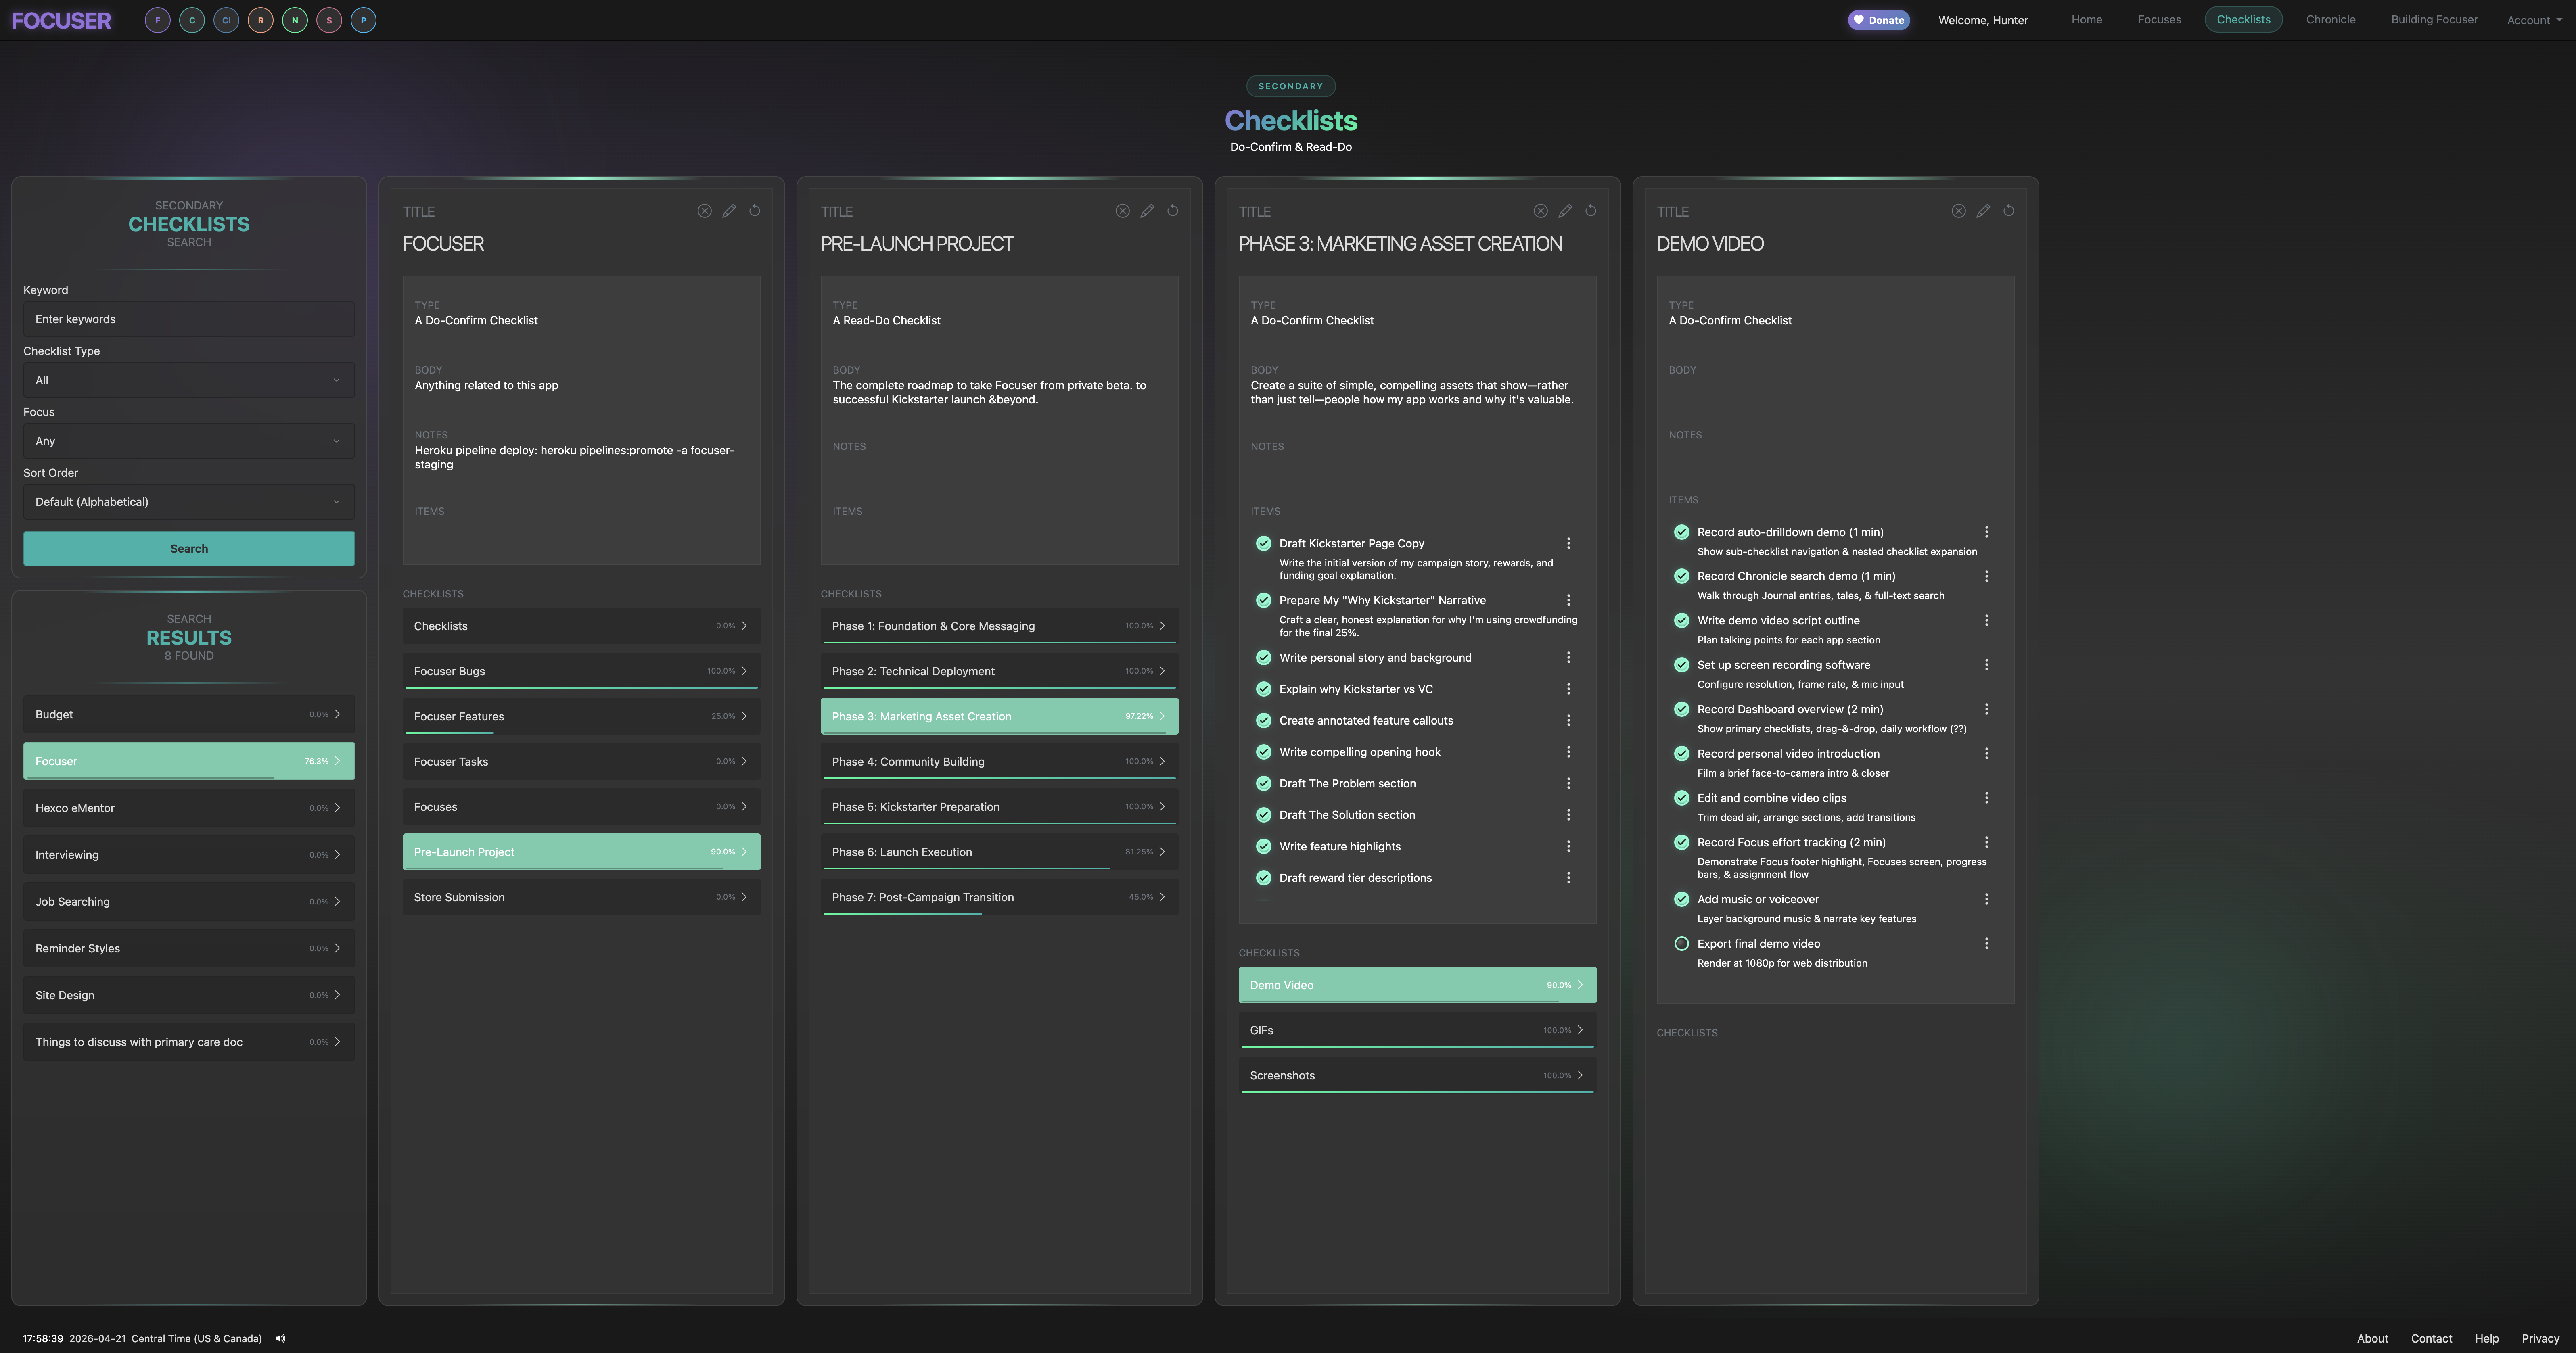Close the Pre-Launch Project panel
This screenshot has height=1353, width=2576.
point(1123,211)
